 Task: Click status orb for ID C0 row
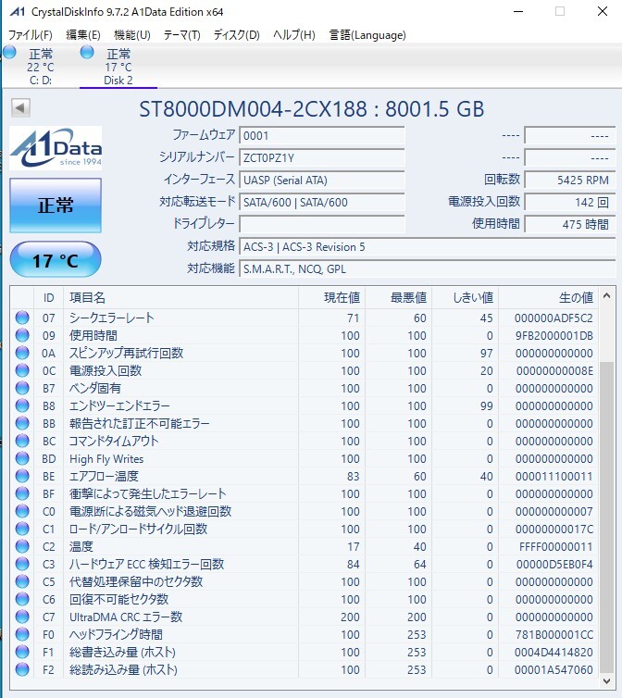(x=22, y=511)
